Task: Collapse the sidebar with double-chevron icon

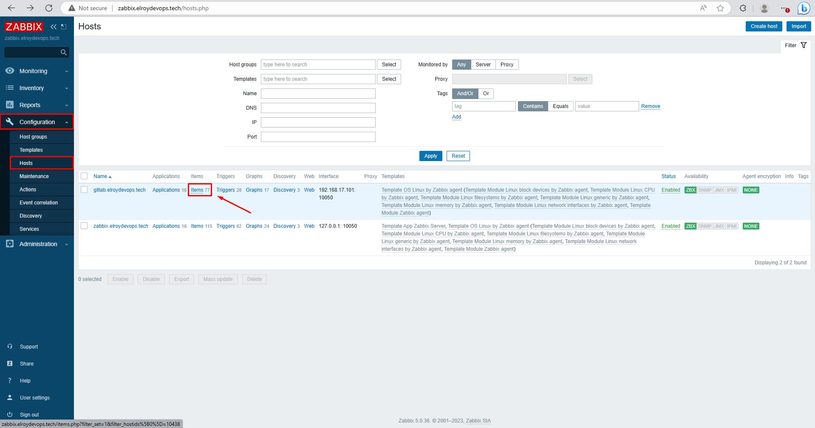Action: coord(54,27)
